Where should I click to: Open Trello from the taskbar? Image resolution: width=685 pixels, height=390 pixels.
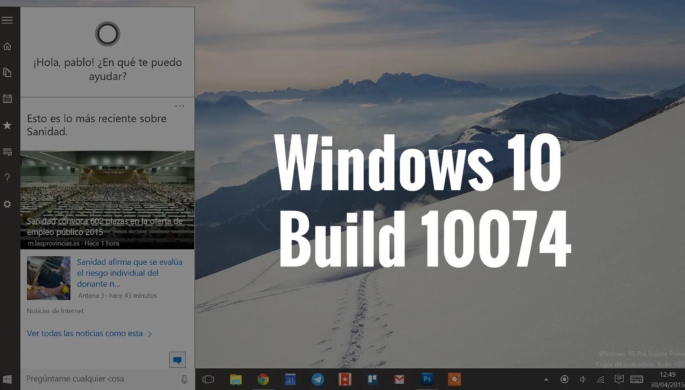(x=372, y=379)
